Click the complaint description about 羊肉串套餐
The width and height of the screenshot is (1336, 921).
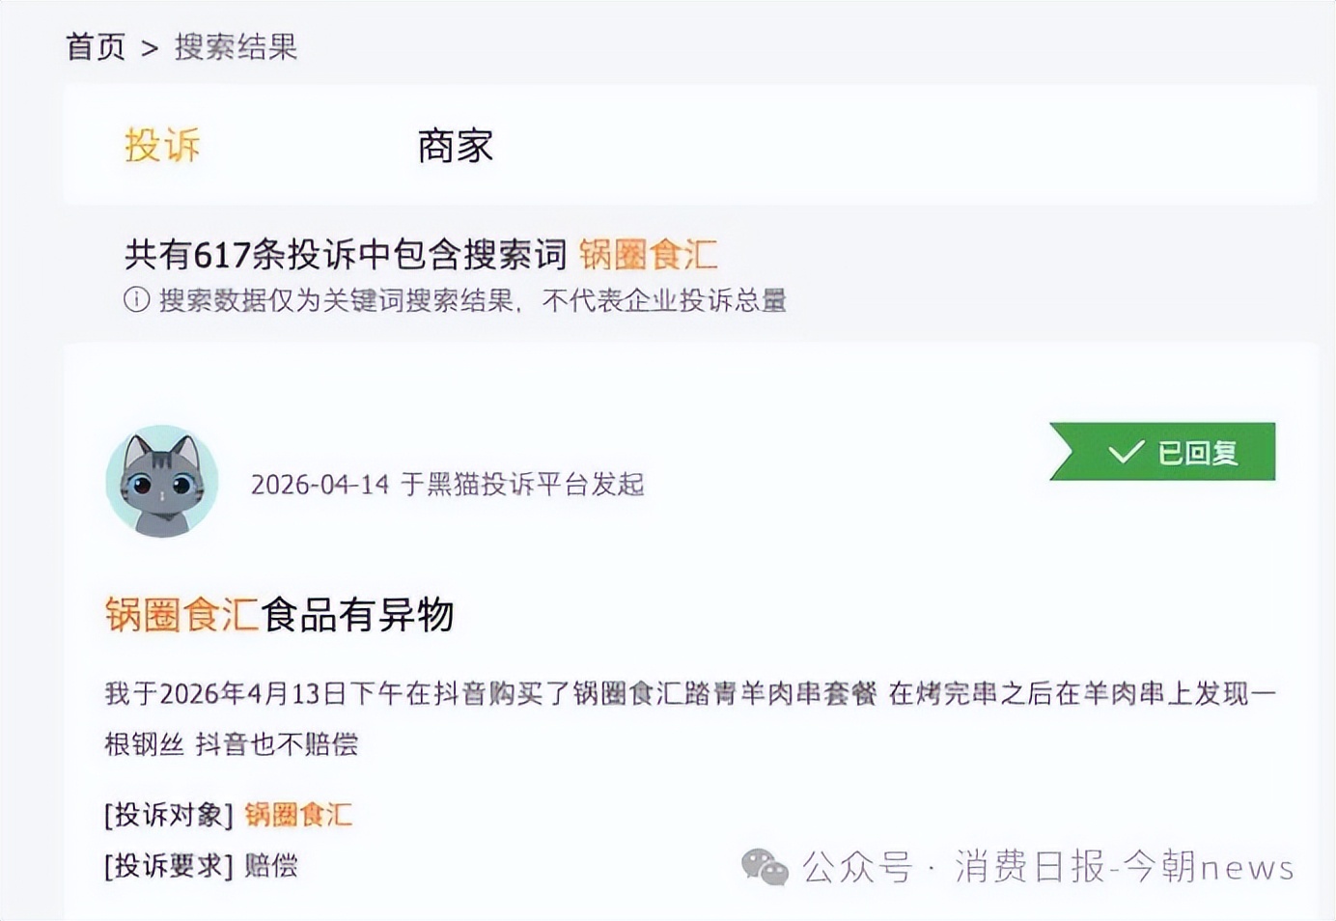[x=689, y=693]
